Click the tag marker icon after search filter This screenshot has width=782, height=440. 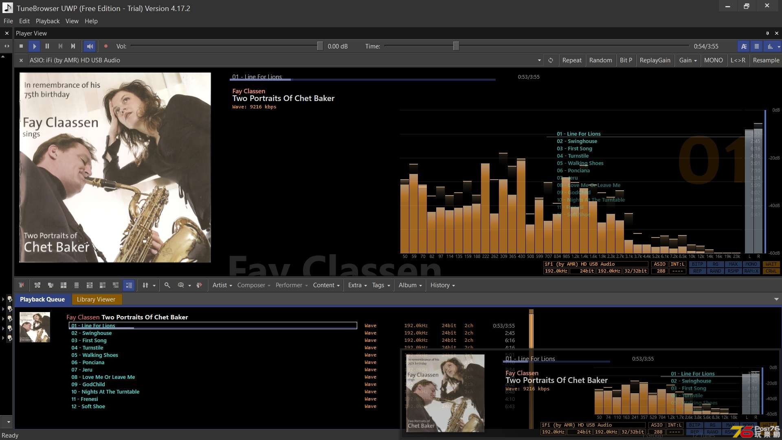(199, 285)
